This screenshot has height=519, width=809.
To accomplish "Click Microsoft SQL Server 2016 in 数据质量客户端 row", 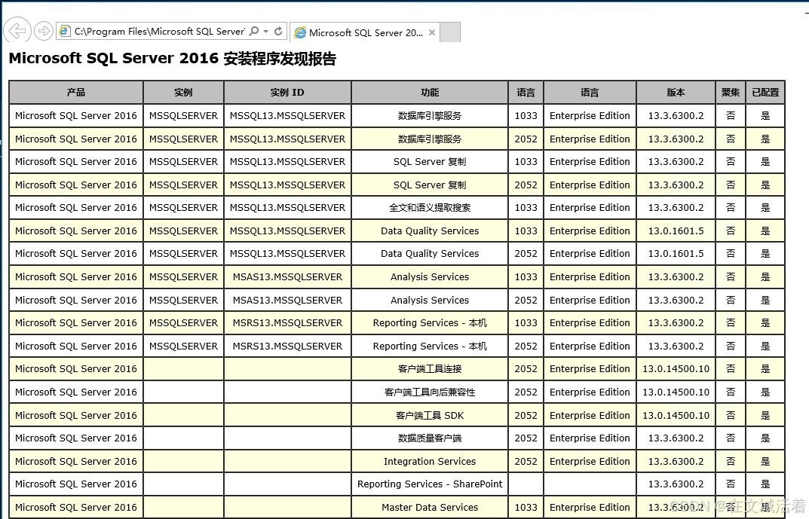I will pyautogui.click(x=76, y=438).
